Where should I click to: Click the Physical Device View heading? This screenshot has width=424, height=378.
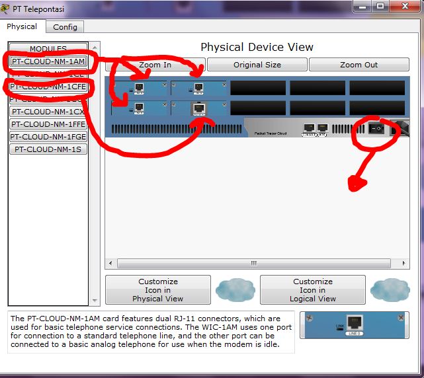(x=257, y=47)
